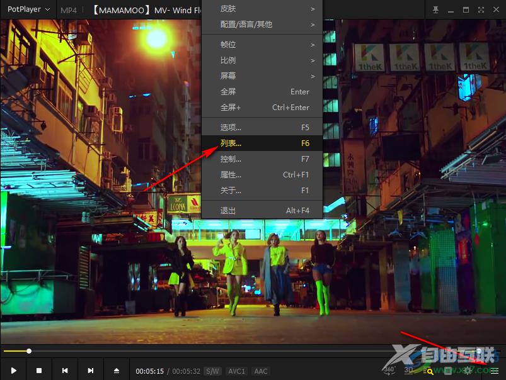
Task: Click the MAMAMOO video title text
Action: (147, 10)
